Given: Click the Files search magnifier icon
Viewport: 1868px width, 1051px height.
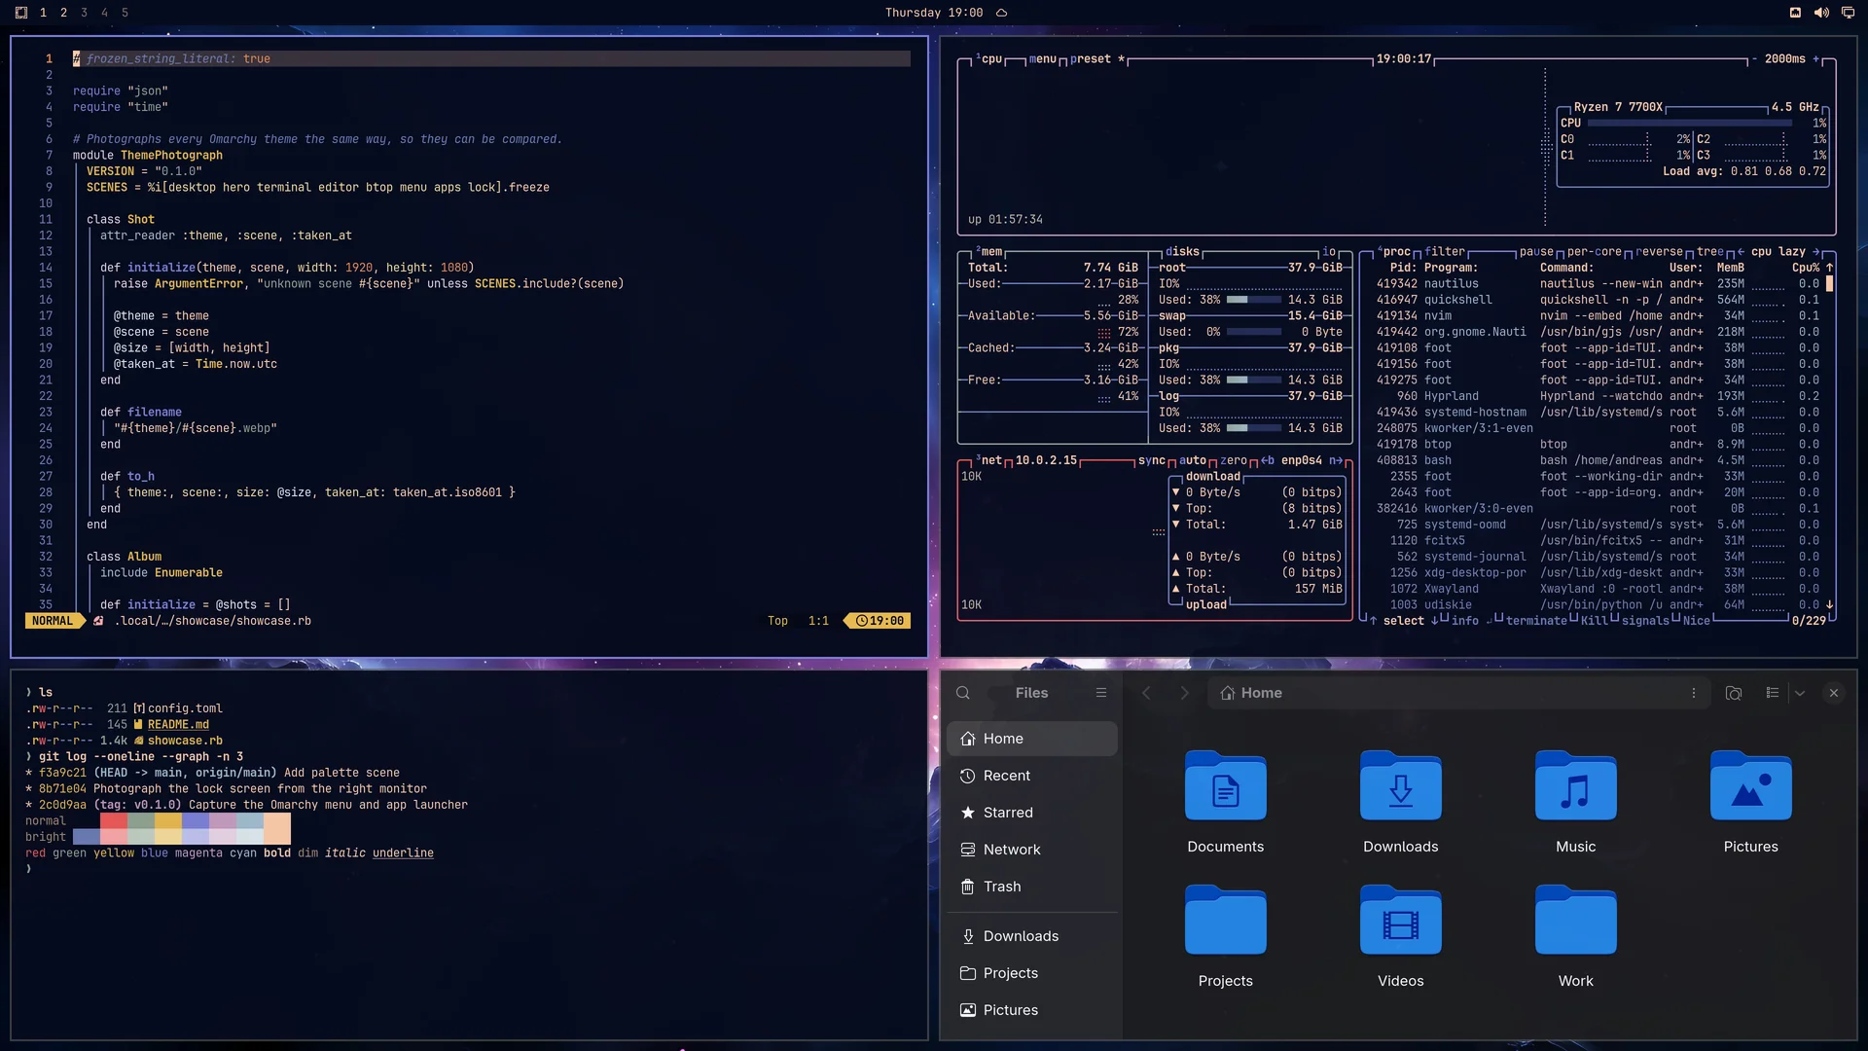Looking at the screenshot, I should 962,693.
